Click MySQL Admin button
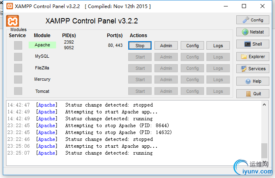This screenshot has width=275, height=178. [166, 57]
